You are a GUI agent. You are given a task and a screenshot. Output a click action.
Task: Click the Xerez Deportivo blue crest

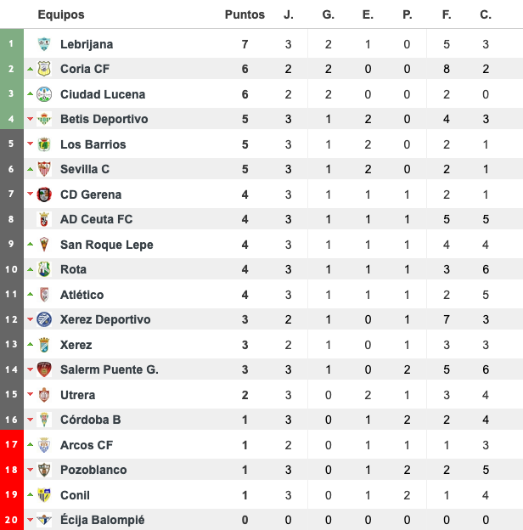tap(44, 319)
